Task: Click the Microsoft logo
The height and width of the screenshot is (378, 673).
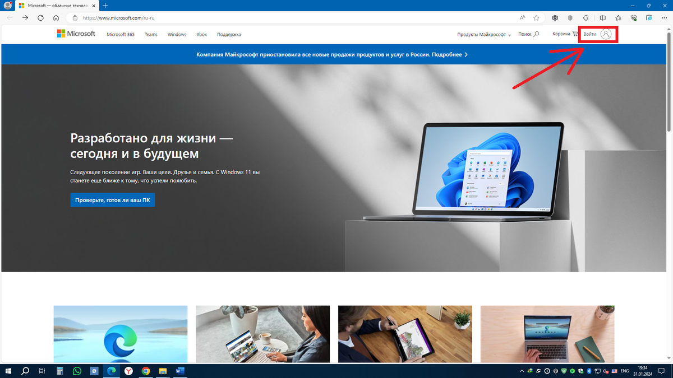Action: (76, 34)
